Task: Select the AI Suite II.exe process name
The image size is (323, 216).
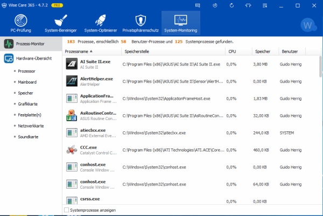Action: (x=95, y=62)
